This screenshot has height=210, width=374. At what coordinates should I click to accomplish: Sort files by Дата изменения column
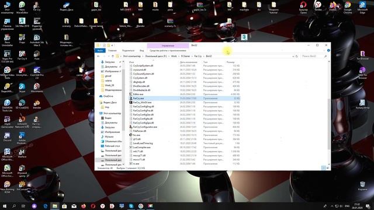pos(188,62)
